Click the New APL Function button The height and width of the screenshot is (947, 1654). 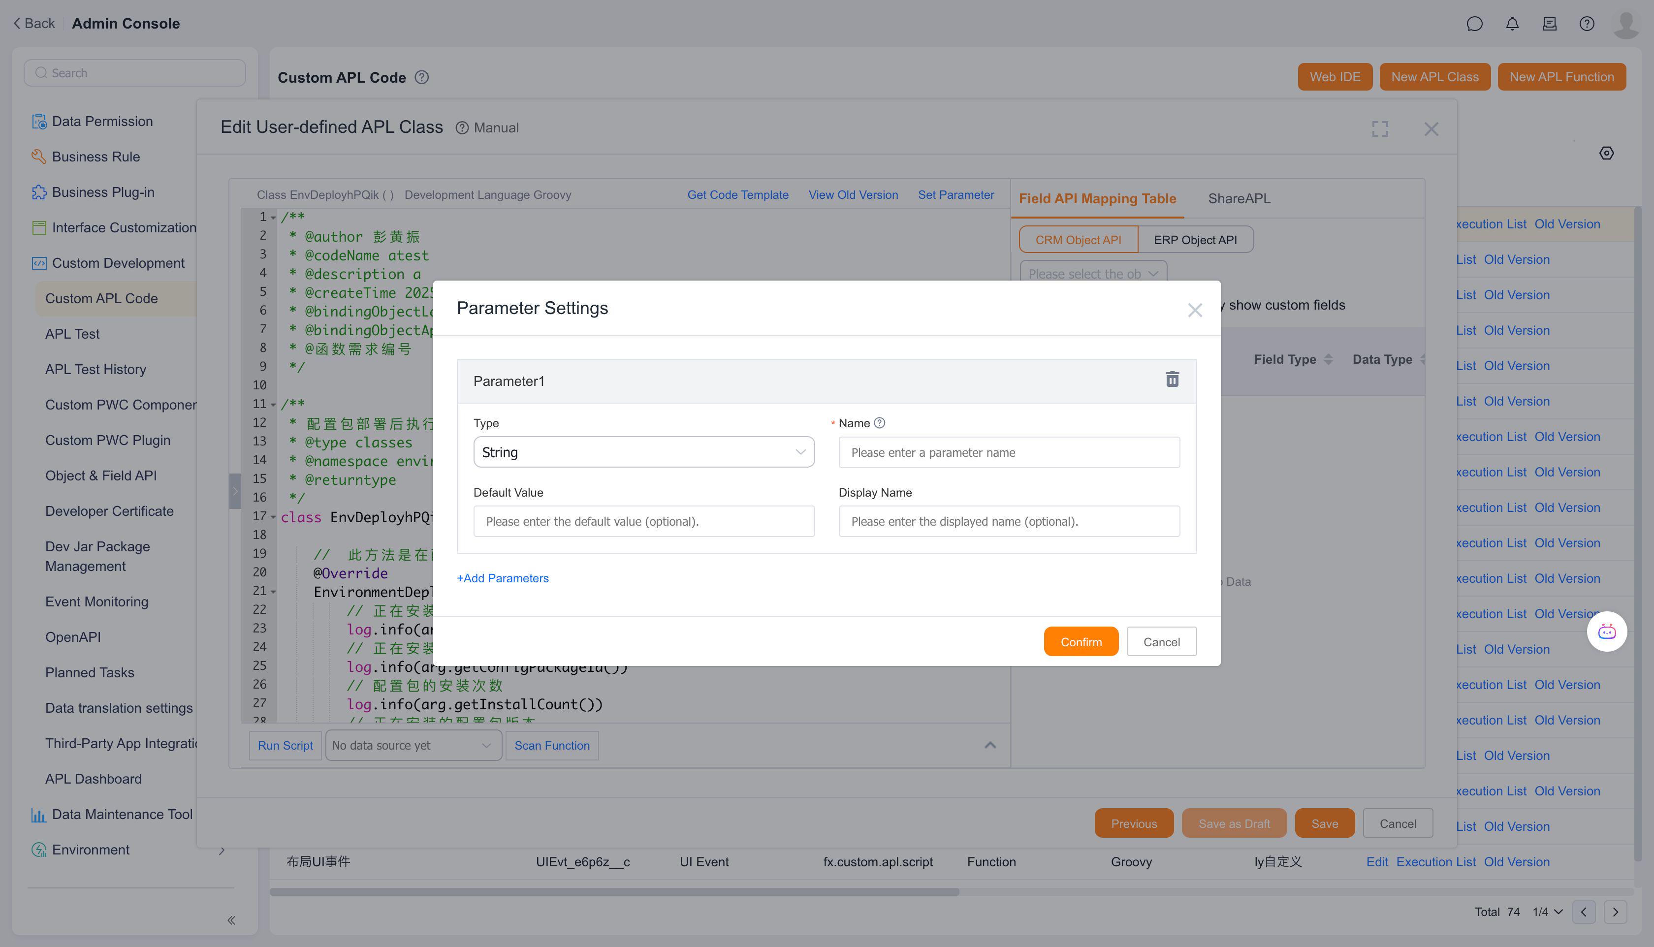(1561, 77)
